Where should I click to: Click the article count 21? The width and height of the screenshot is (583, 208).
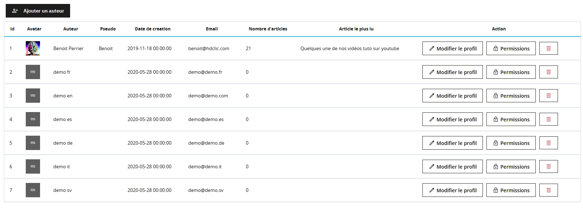pyautogui.click(x=248, y=48)
